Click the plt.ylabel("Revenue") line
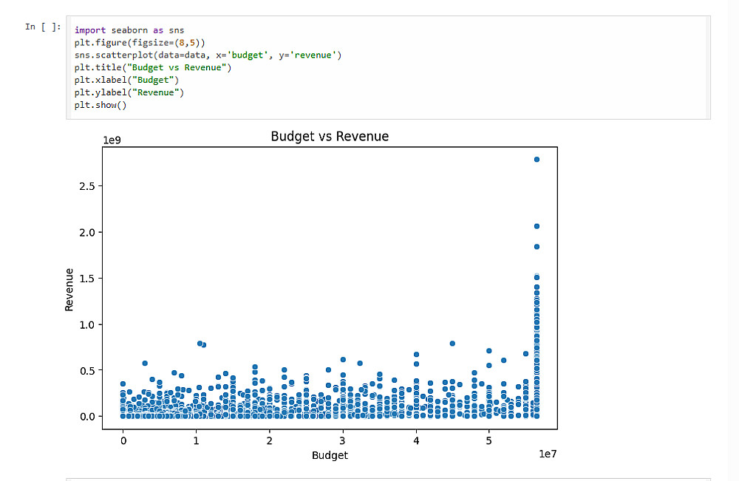 point(129,92)
